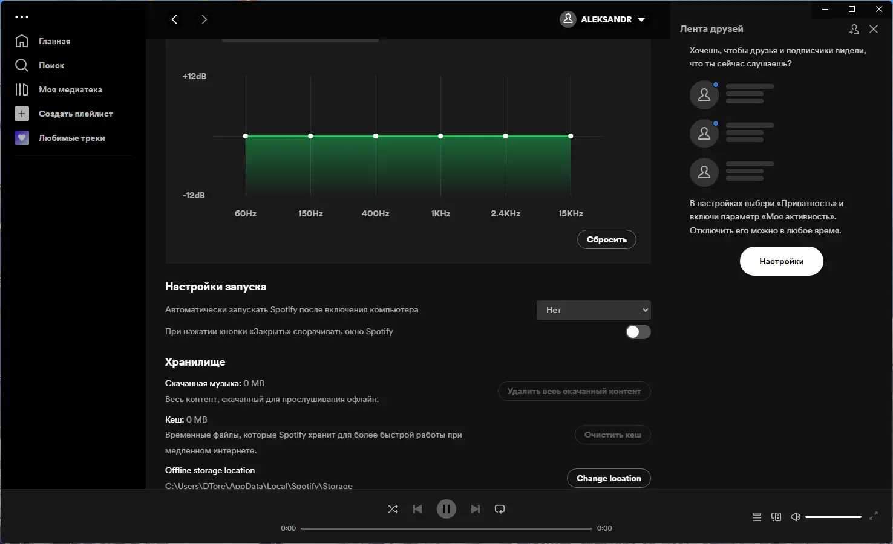Click the home house icon
The height and width of the screenshot is (544, 893).
click(22, 41)
